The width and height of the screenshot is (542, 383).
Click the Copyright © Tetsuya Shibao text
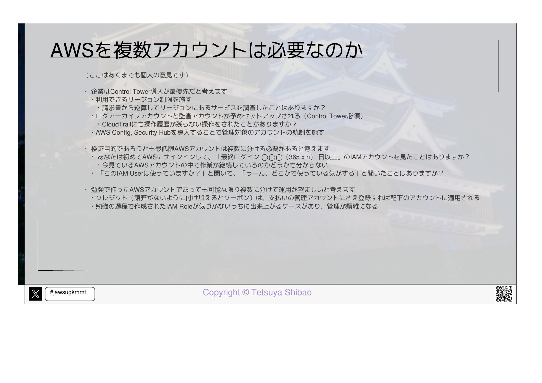[x=257, y=292]
